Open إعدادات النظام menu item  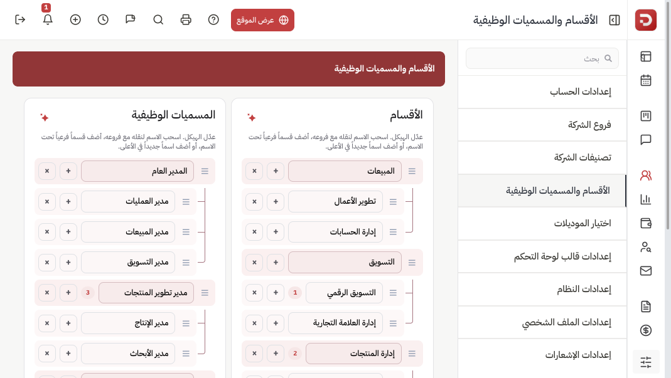pos(542,289)
